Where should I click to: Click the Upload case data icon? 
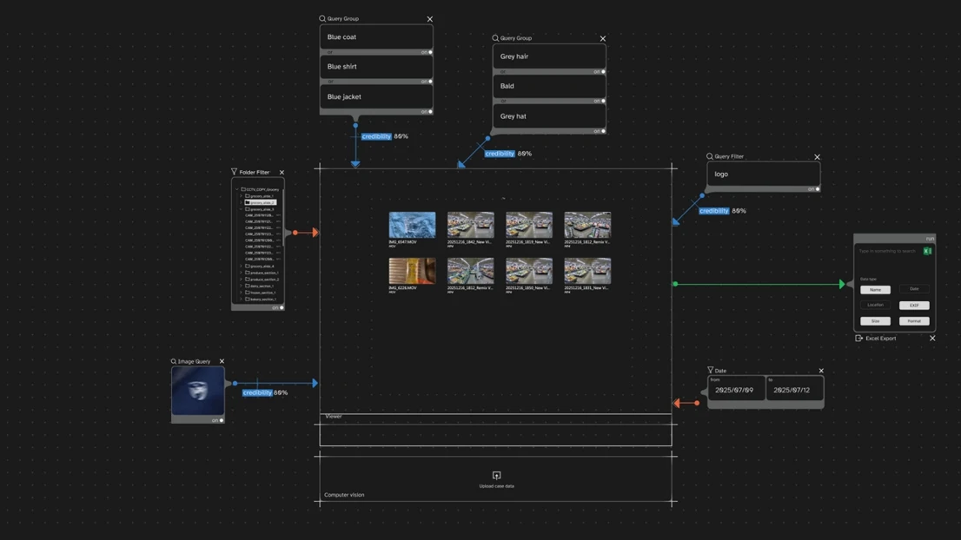point(496,476)
